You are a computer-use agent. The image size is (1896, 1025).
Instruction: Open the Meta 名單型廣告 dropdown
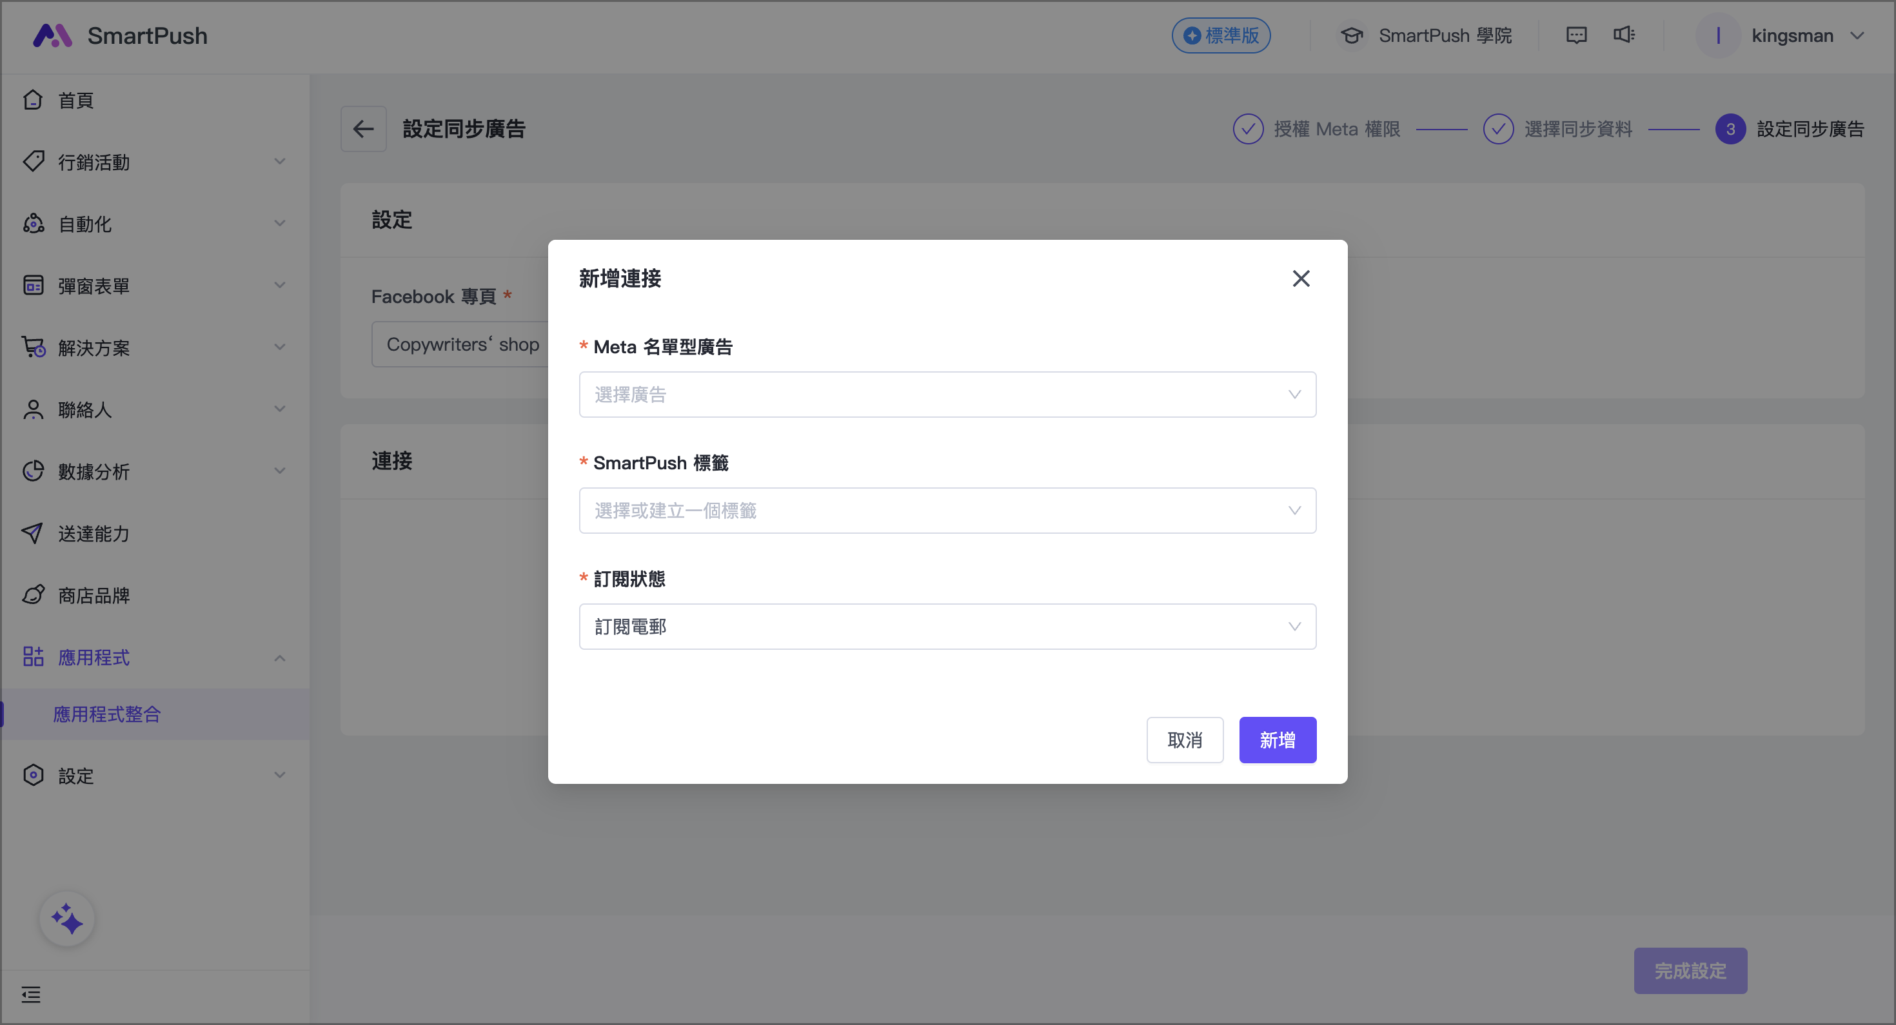coord(947,395)
